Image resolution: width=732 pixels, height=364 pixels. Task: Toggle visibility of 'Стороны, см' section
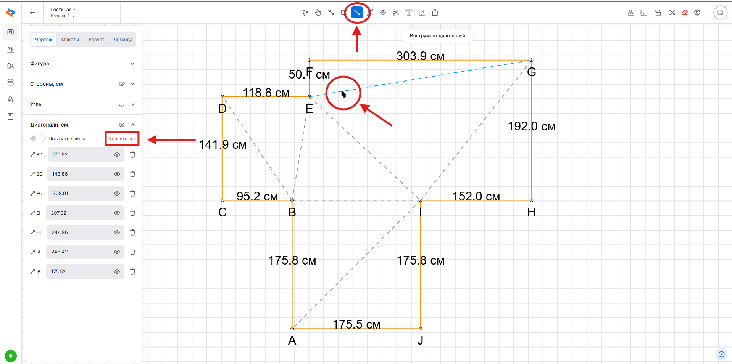point(121,84)
